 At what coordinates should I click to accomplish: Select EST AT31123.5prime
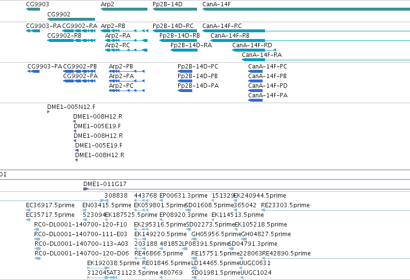(113, 278)
